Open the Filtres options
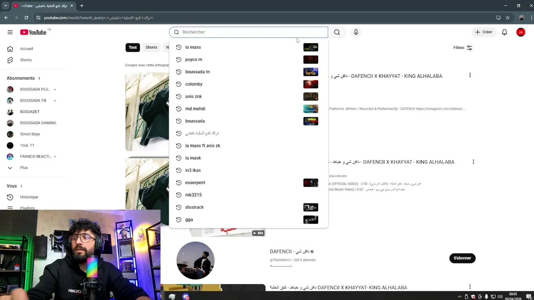This screenshot has width=534, height=300. tap(463, 47)
